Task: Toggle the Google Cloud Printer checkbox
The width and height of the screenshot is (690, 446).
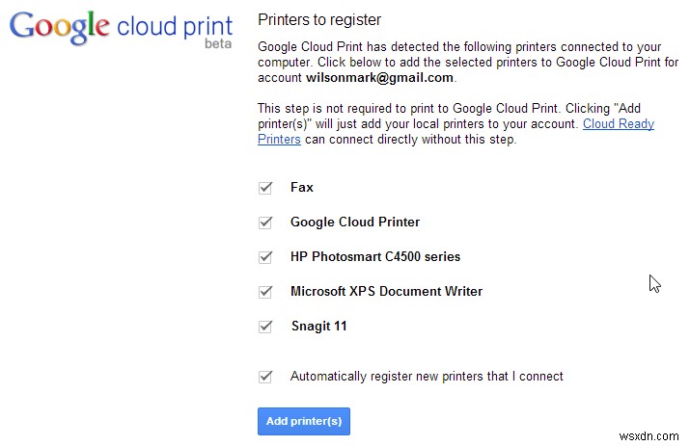Action: coord(265,223)
